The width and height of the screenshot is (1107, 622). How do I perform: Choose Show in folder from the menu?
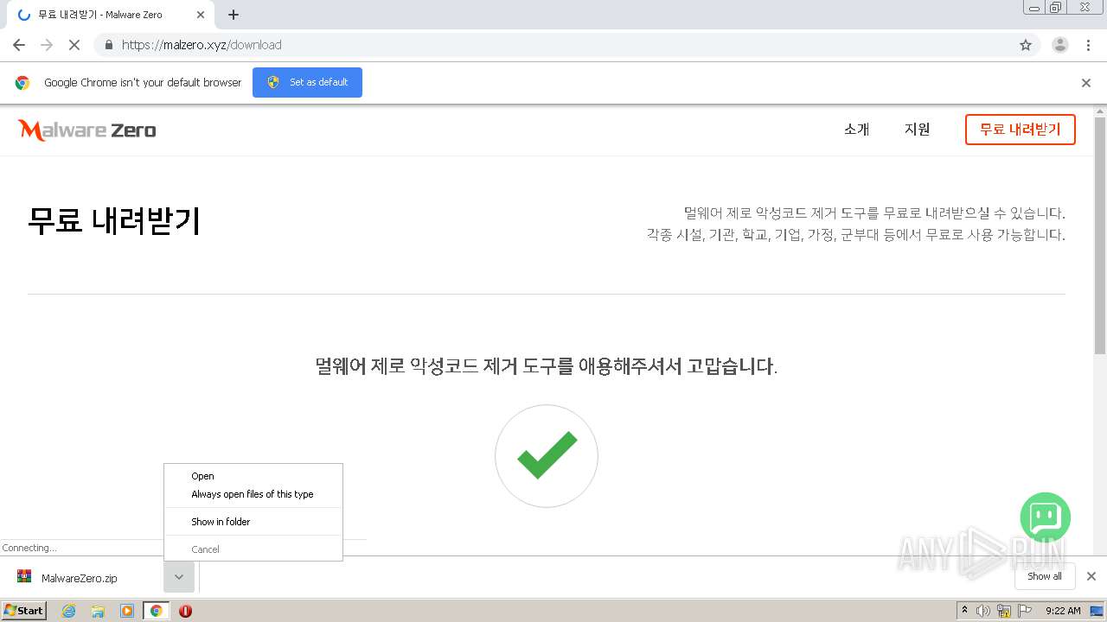click(253, 522)
